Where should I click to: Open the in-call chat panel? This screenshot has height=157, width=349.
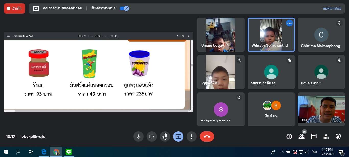coord(314,137)
